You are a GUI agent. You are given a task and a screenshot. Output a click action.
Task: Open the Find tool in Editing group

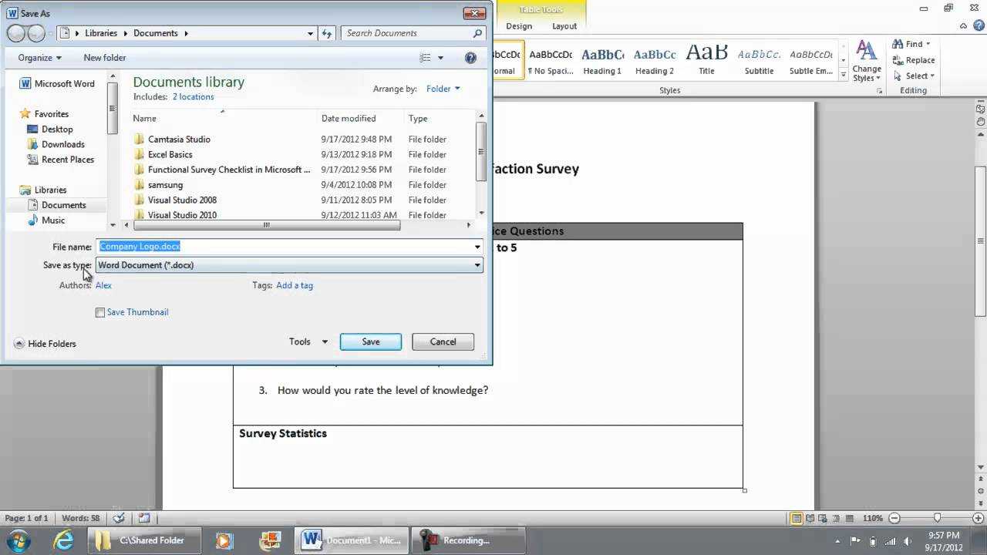tap(910, 44)
